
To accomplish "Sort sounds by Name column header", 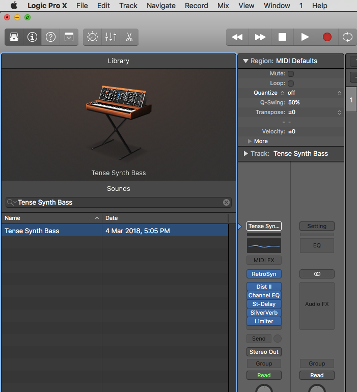I will 51,218.
